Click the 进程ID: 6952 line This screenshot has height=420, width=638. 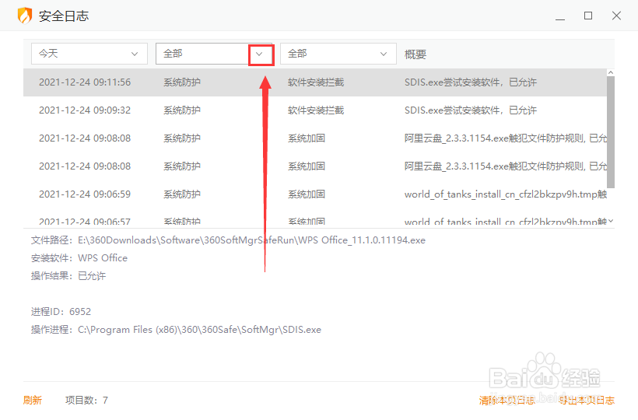[x=61, y=312]
